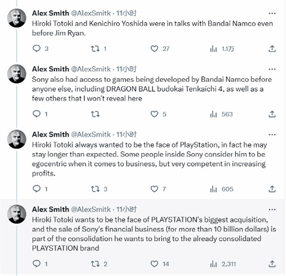286x276 pixels.
Task: View analytics showing 1.1万 views
Action: (x=213, y=49)
